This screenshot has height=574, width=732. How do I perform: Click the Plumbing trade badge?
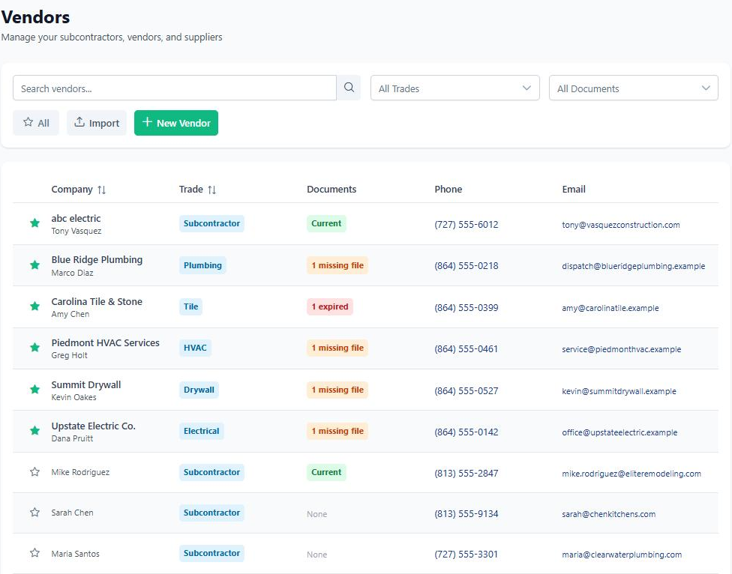coord(202,265)
